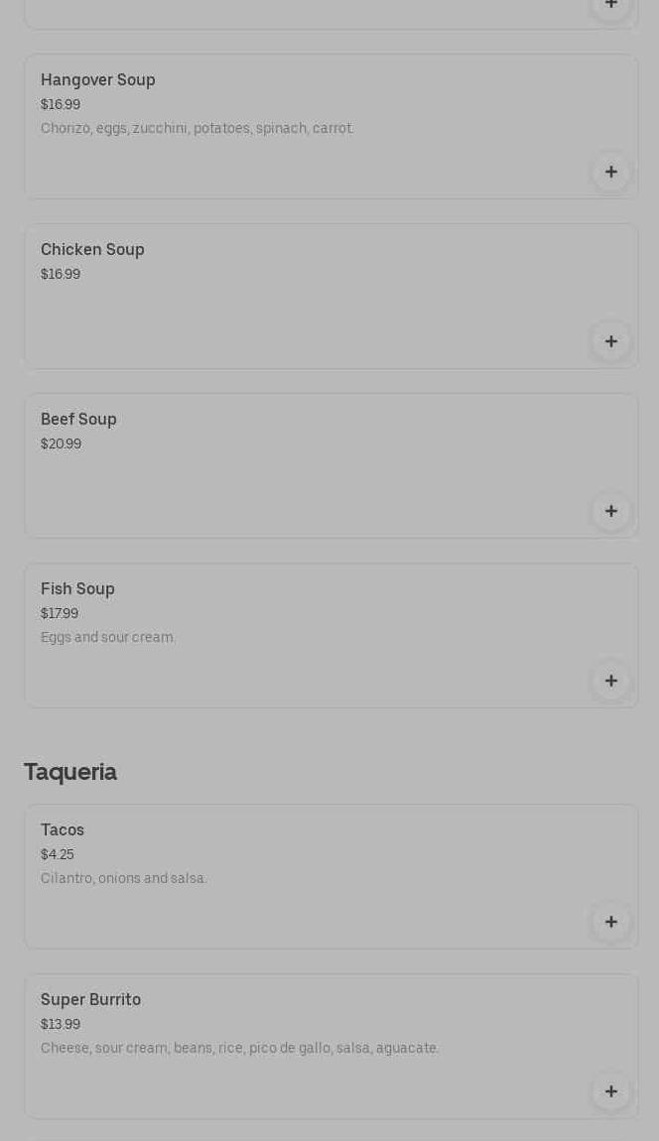Image resolution: width=659 pixels, height=1141 pixels.
Task: Add Super Burrito with plus icon
Action: [x=611, y=1091]
